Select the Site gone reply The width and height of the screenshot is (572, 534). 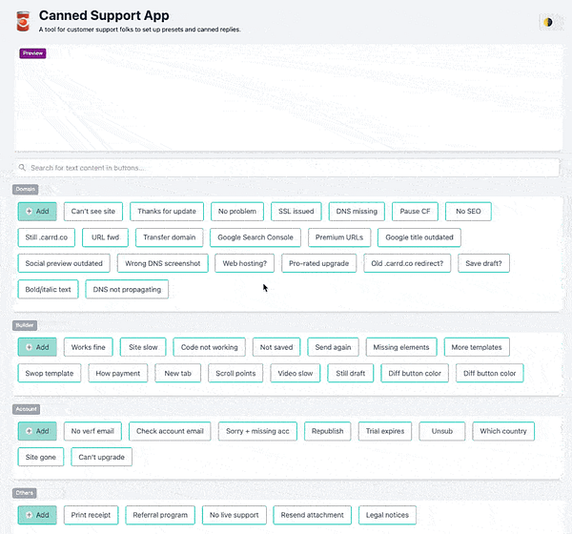(x=40, y=457)
